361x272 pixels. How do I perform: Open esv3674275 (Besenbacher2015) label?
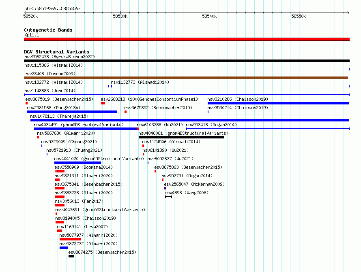(102, 252)
